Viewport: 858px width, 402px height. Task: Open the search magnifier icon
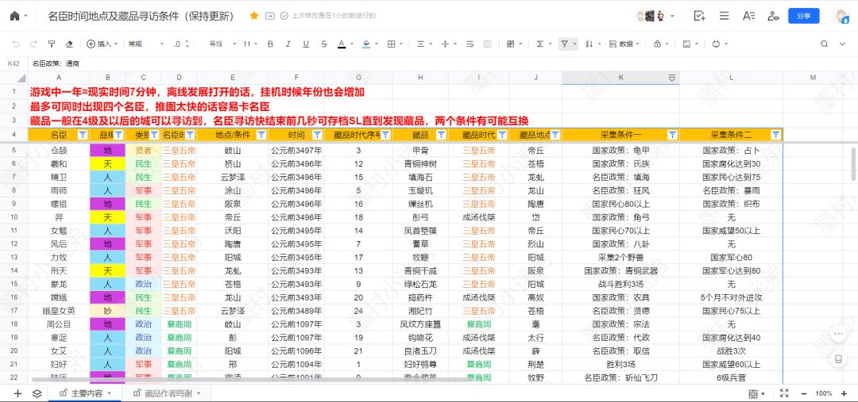[824, 44]
